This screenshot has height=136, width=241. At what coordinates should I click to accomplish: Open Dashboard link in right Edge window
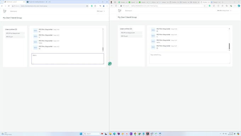click(x=129, y=11)
